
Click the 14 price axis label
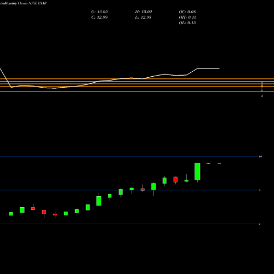click(260, 157)
